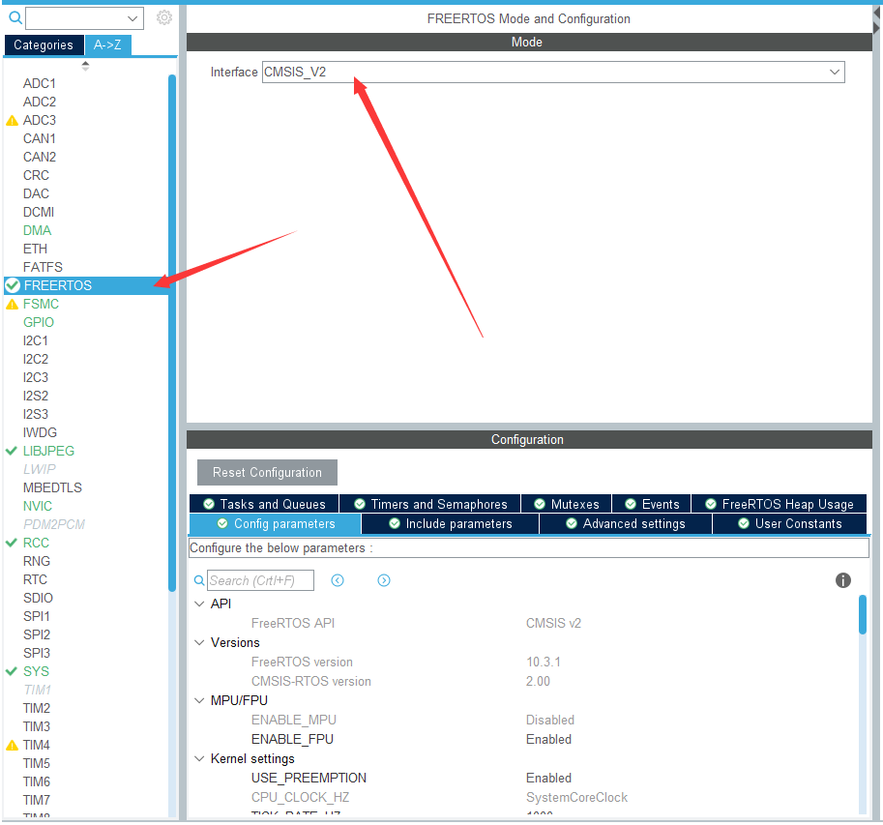Screen dimensions: 883x825
Task: Click the magnifier in the parameter search bar
Action: click(x=199, y=580)
